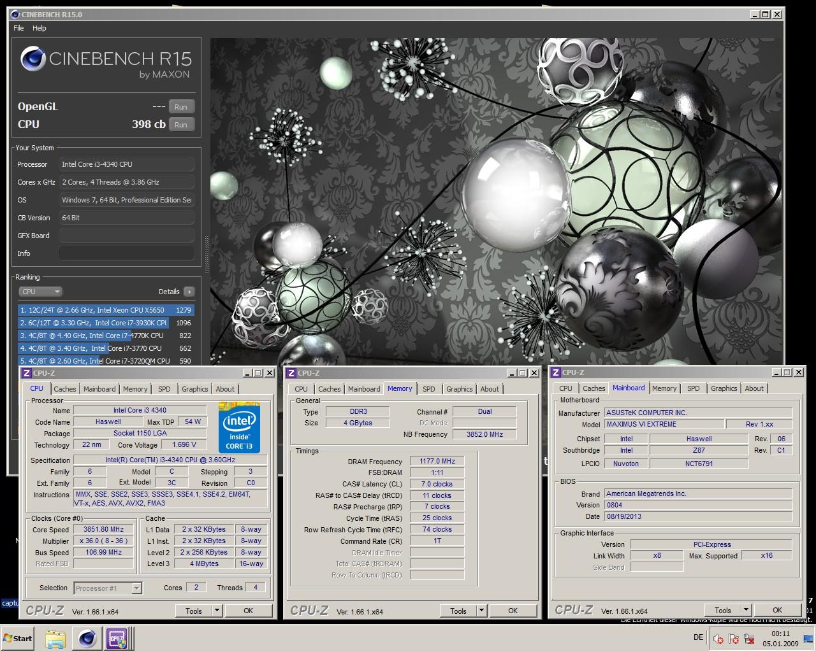Open Tools dropdown arrow in middle CPU-Z window
The width and height of the screenshot is (816, 652).
click(481, 611)
